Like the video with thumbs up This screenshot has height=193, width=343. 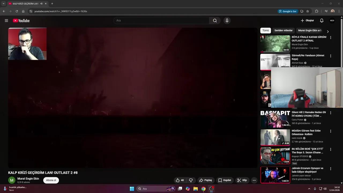(x=180, y=180)
